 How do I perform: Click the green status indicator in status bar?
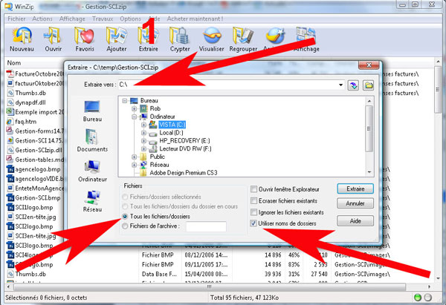point(418,298)
